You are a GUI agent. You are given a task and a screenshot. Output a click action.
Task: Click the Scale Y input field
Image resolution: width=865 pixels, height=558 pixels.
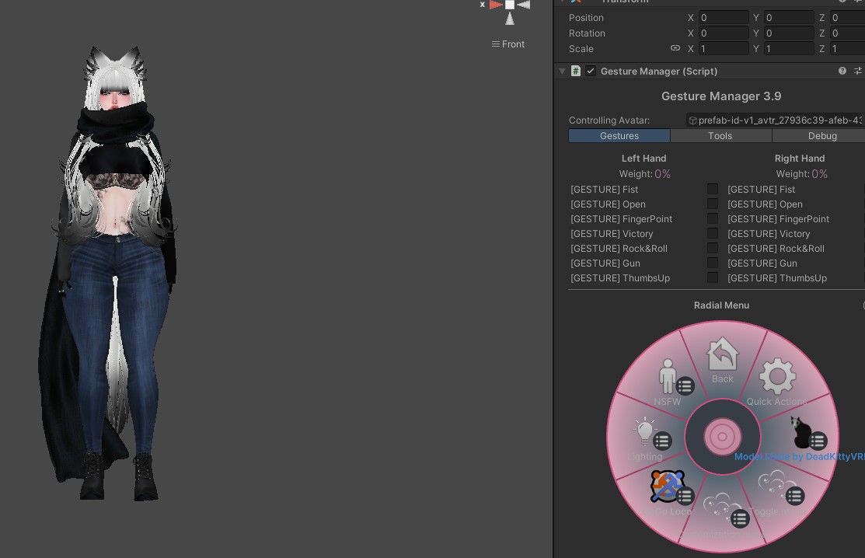790,48
